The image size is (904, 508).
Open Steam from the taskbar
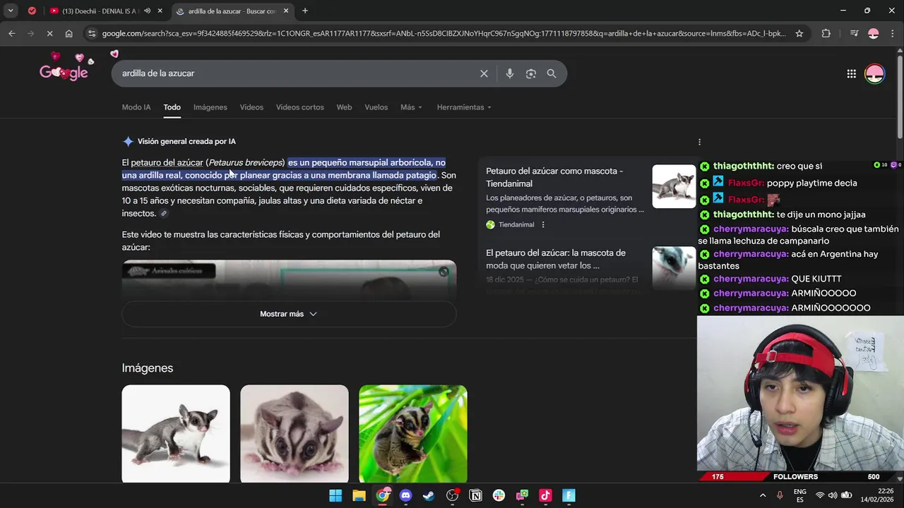pyautogui.click(x=429, y=495)
